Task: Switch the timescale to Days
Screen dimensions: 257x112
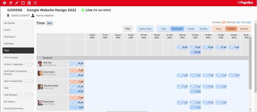Action: click(x=218, y=29)
